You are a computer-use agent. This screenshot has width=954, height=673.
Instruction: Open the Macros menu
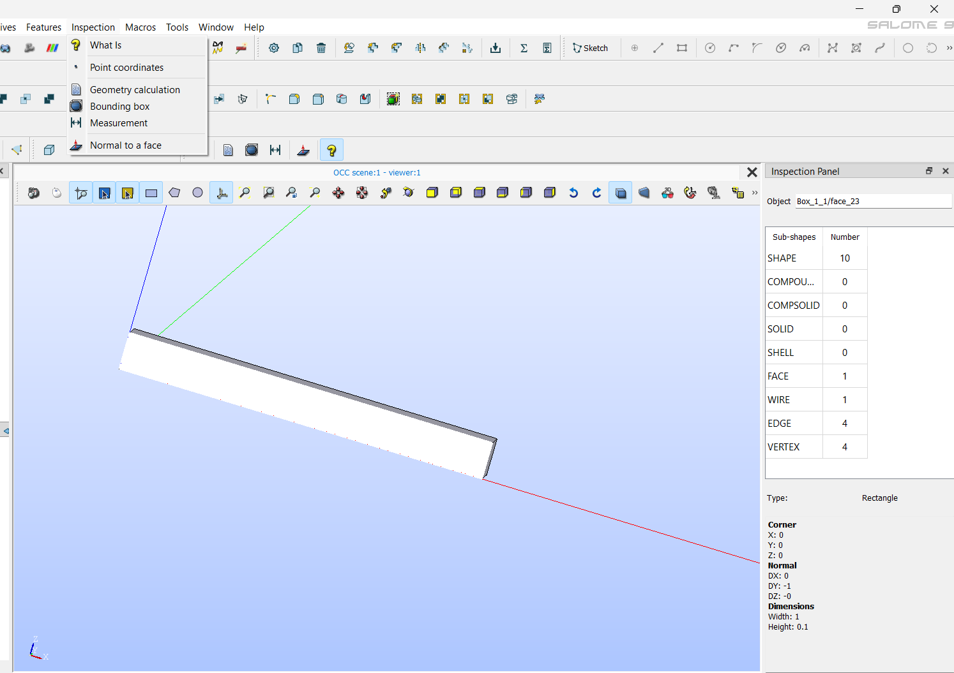point(140,27)
